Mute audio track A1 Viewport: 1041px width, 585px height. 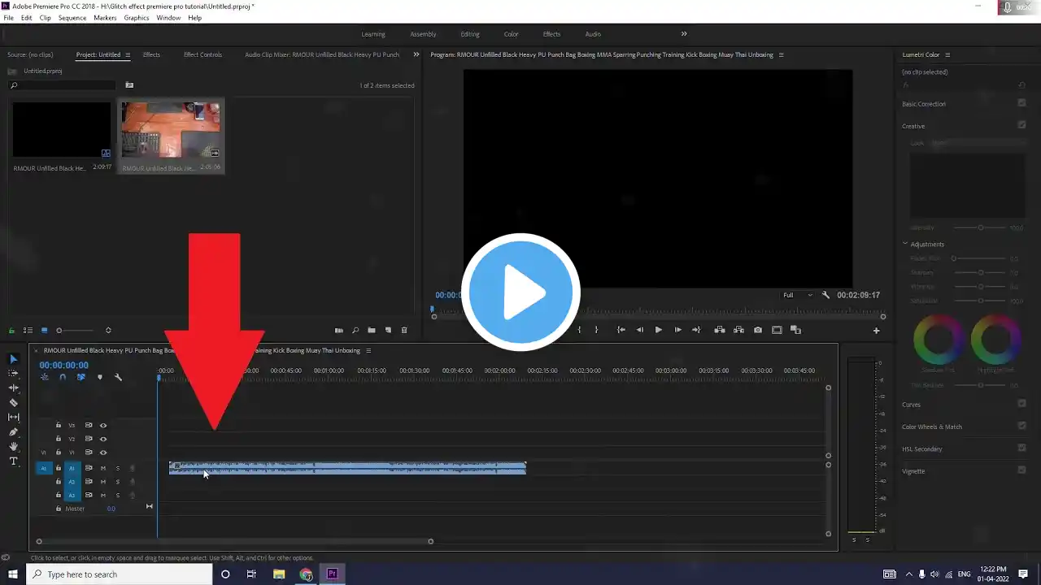click(103, 468)
